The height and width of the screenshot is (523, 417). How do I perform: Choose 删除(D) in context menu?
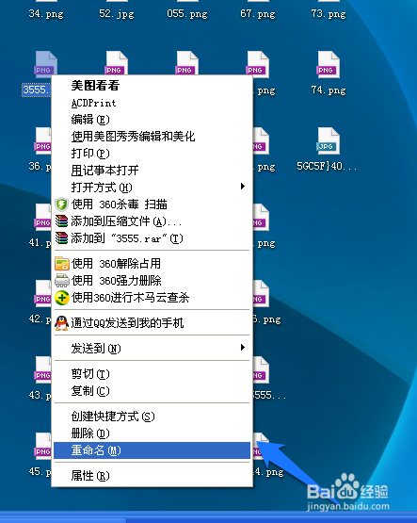(x=90, y=433)
